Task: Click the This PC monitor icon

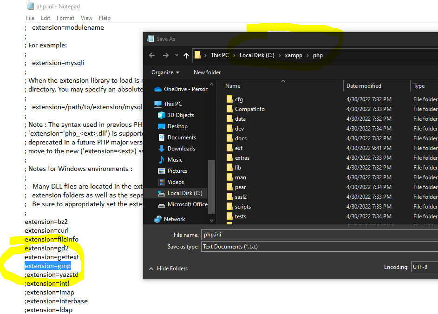Action: [158, 104]
